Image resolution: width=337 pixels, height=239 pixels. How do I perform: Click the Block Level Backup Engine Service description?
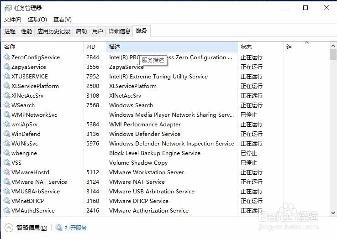155,153
